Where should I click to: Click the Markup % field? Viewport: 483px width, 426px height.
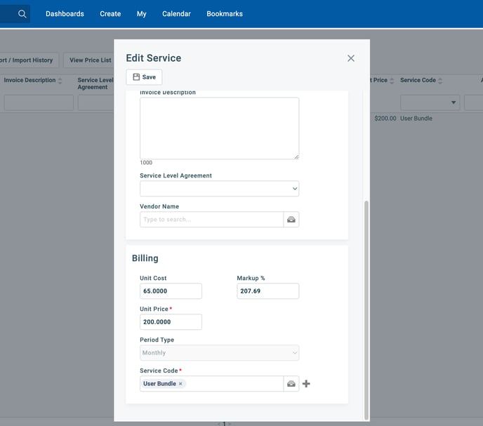tap(268, 291)
